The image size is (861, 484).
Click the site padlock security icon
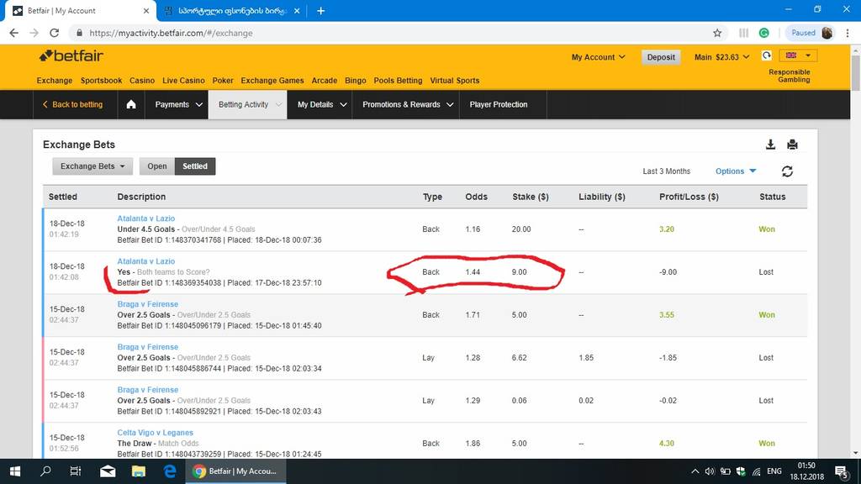(80, 33)
